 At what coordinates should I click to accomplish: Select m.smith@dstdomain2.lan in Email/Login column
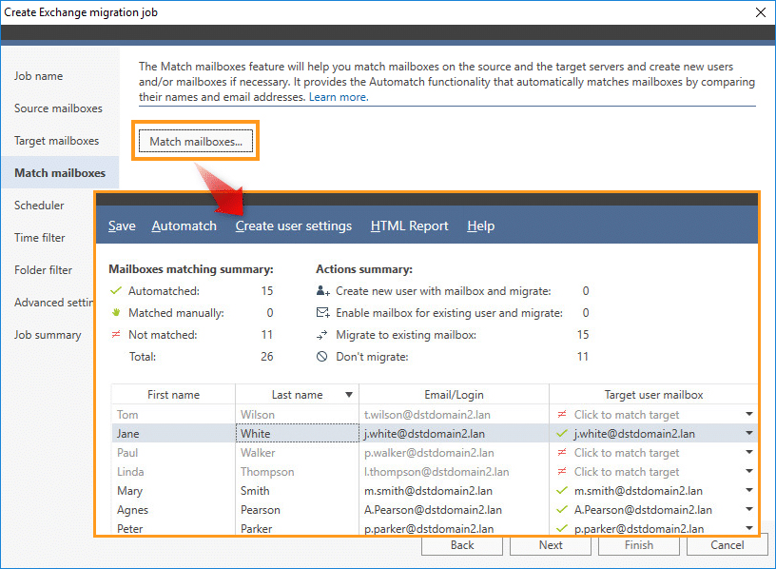point(455,491)
